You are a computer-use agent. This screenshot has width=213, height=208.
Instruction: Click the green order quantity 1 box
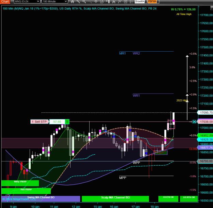click(x=67, y=122)
